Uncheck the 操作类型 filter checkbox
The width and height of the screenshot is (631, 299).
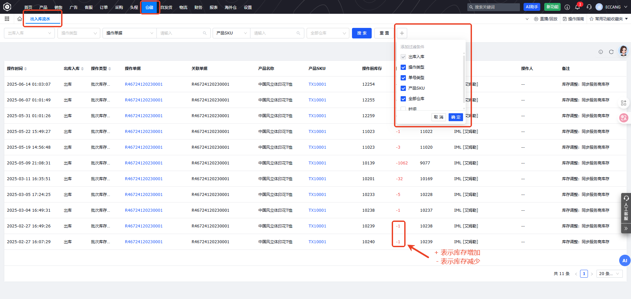[x=403, y=67]
